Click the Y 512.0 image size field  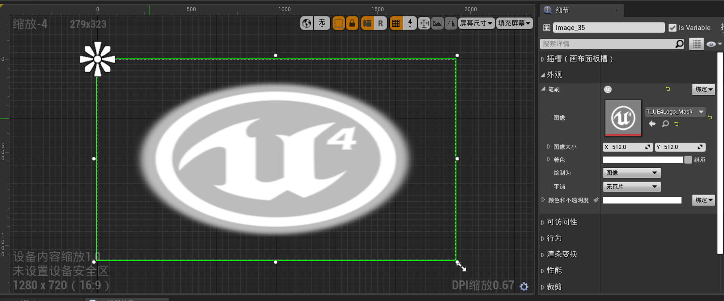pyautogui.click(x=680, y=147)
